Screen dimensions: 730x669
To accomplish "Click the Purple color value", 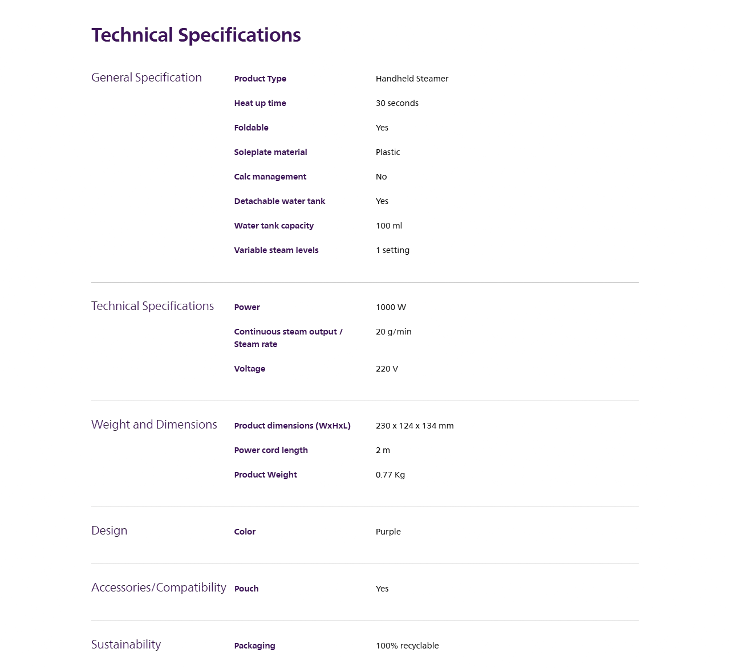I will coord(388,532).
